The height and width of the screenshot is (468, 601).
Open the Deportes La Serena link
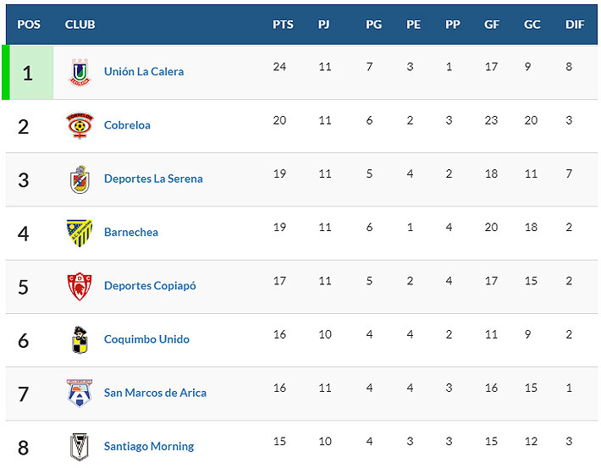[153, 179]
